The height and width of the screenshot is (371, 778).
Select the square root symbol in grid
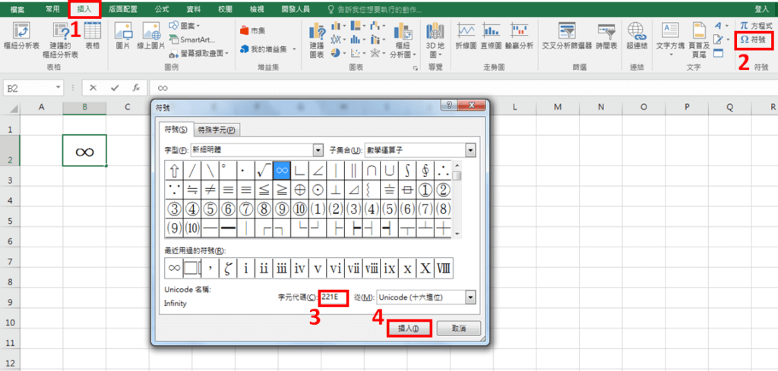264,170
